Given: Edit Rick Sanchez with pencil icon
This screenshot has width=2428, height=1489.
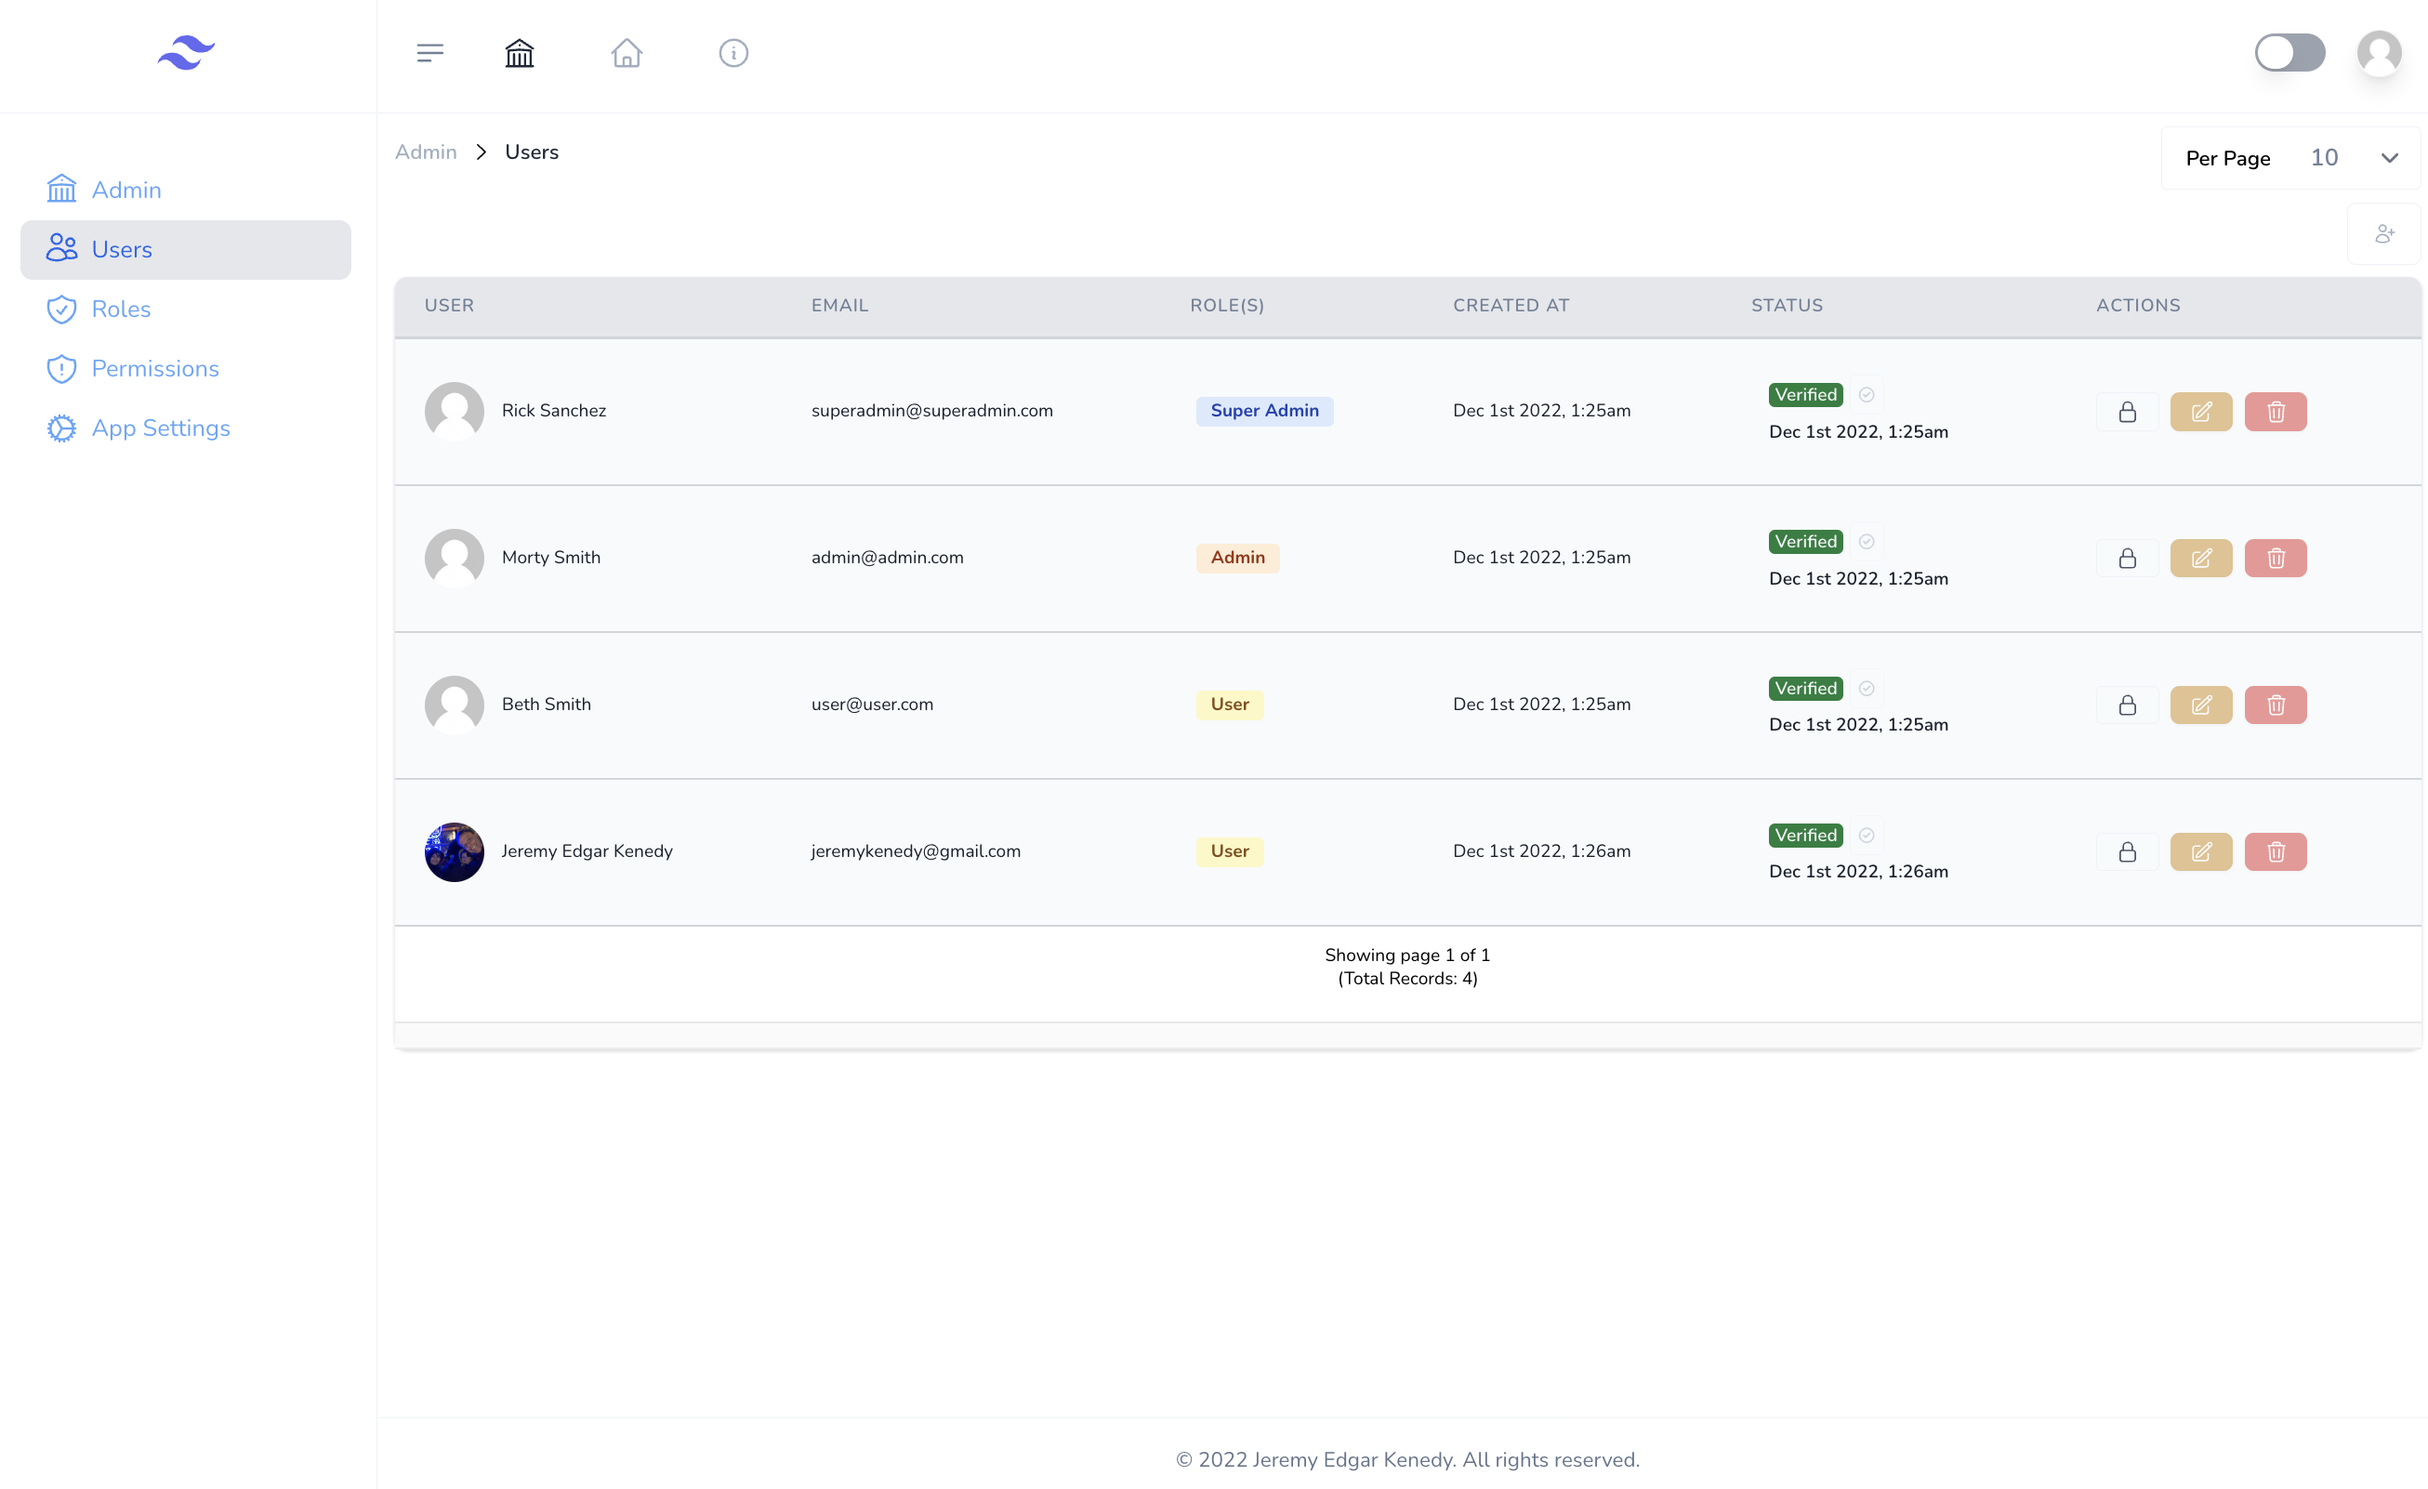Looking at the screenshot, I should tap(2200, 412).
